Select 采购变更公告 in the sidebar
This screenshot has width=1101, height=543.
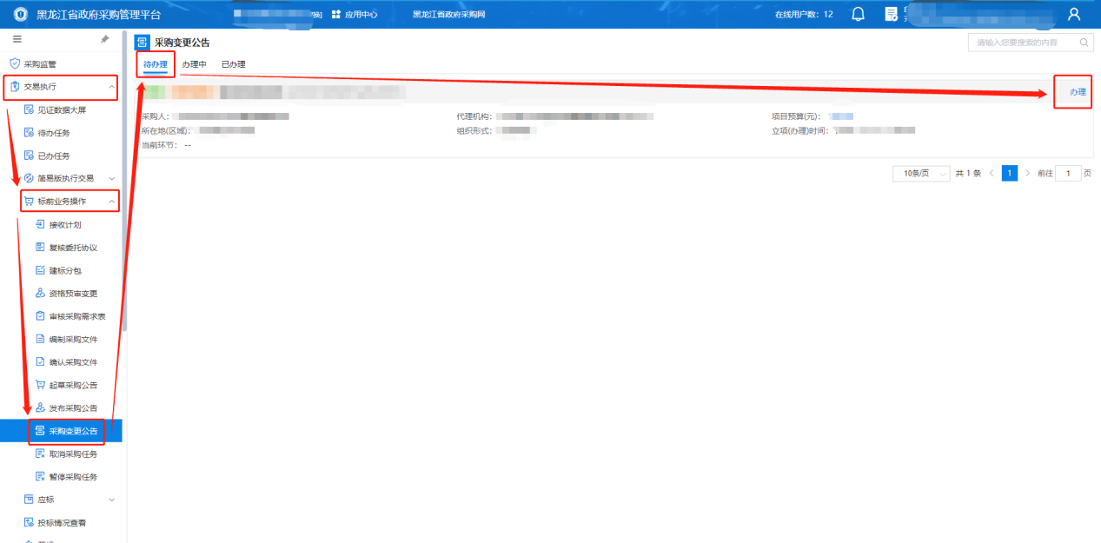pyautogui.click(x=61, y=431)
